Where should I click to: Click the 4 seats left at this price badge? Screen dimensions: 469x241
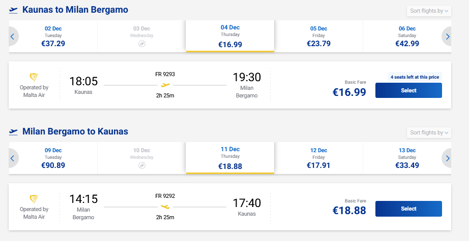tap(414, 77)
